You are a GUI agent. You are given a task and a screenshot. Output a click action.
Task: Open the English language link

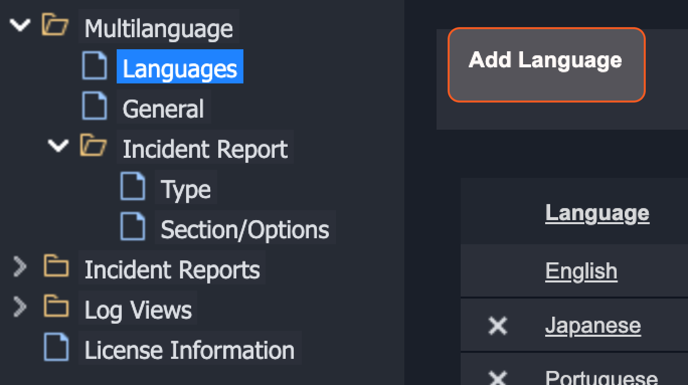(581, 271)
